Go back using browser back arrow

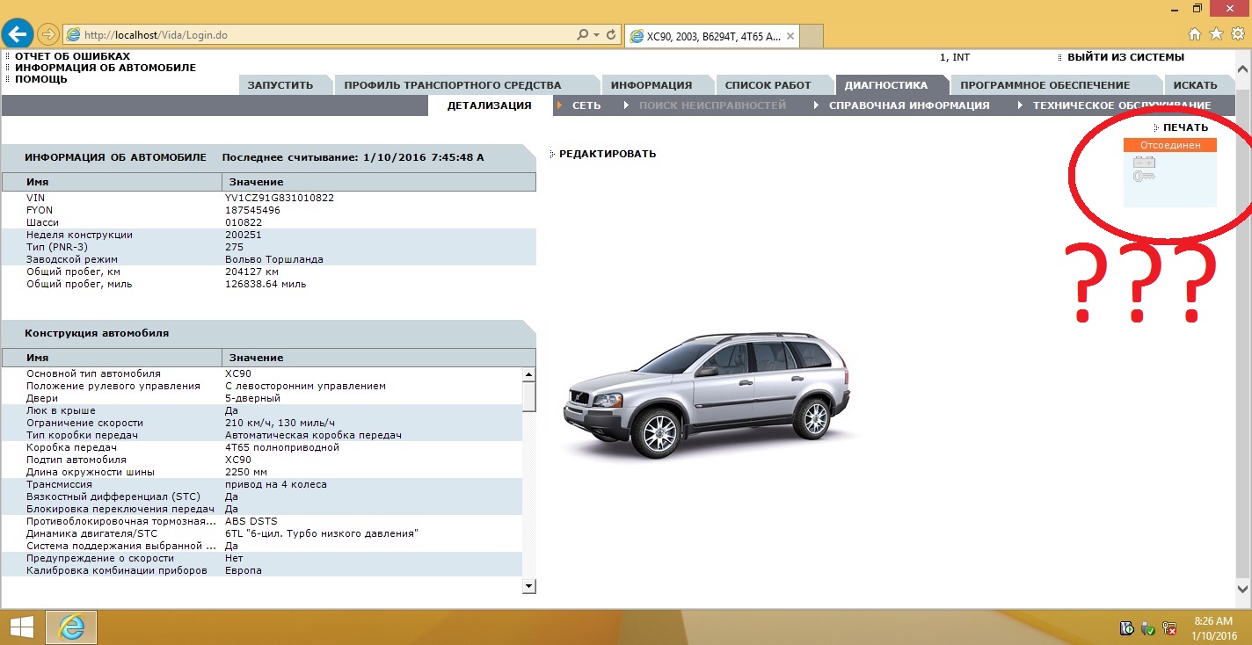pos(18,35)
